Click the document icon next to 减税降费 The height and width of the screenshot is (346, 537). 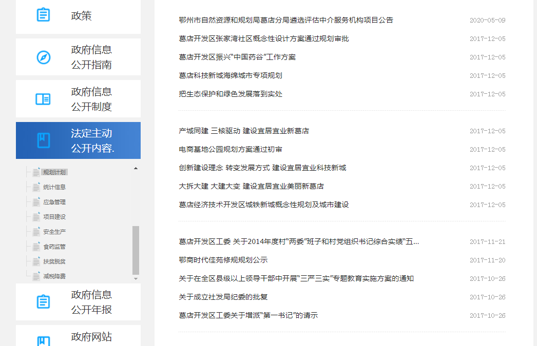tap(36, 276)
